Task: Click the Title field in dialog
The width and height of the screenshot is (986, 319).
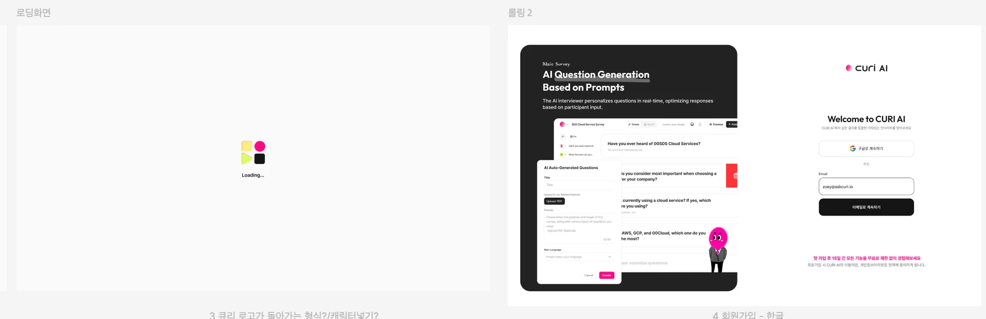Action: point(579,185)
